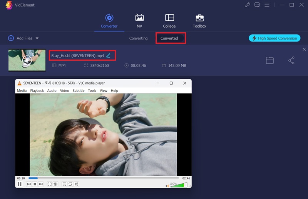The image size is (308, 199).
Task: Remove the converted item with the X
Action: tap(304, 50)
